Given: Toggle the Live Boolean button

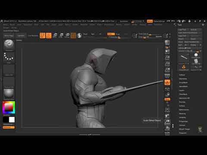Looking at the screenshot, I should 33,36.
